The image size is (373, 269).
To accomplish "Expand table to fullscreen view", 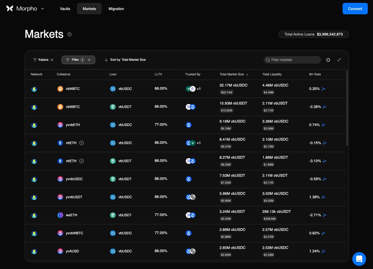I will click(339, 60).
